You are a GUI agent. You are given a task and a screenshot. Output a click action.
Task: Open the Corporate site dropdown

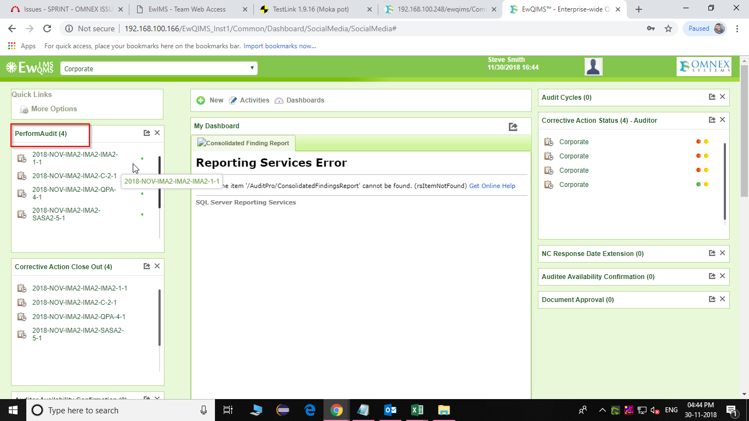[158, 69]
